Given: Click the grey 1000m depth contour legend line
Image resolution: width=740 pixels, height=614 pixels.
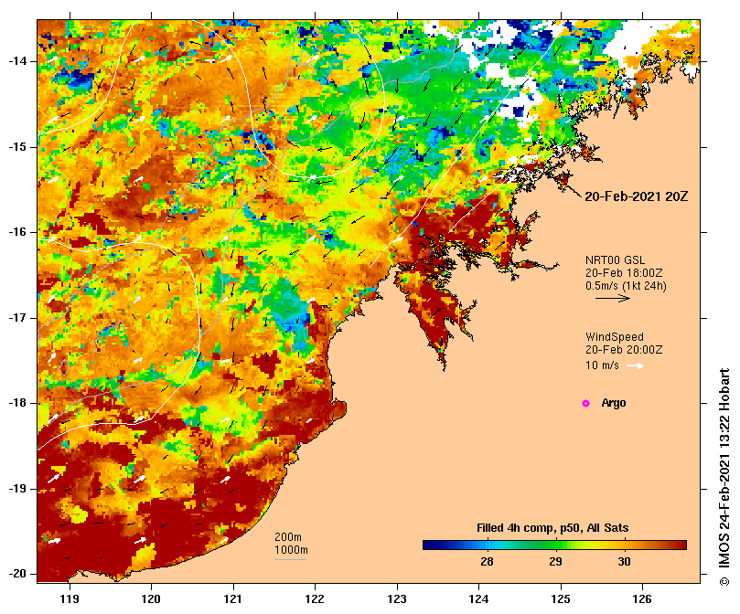Looking at the screenshot, I should (290, 560).
